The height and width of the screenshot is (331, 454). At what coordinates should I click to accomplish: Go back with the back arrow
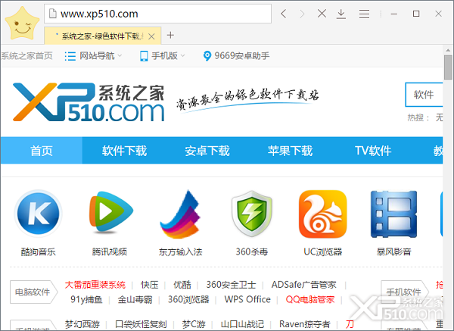tap(284, 14)
